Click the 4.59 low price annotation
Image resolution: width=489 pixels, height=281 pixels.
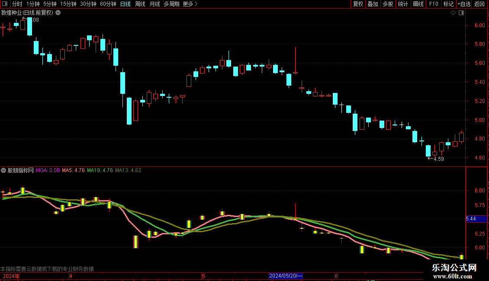click(x=436, y=159)
